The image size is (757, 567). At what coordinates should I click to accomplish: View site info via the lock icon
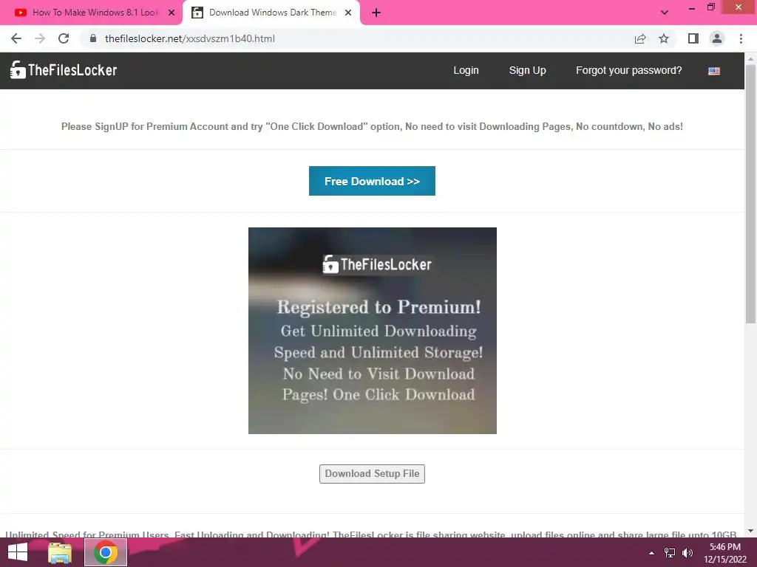(93, 38)
